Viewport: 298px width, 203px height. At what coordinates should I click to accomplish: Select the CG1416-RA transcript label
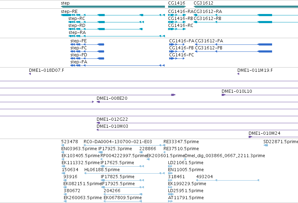pos(181,12)
